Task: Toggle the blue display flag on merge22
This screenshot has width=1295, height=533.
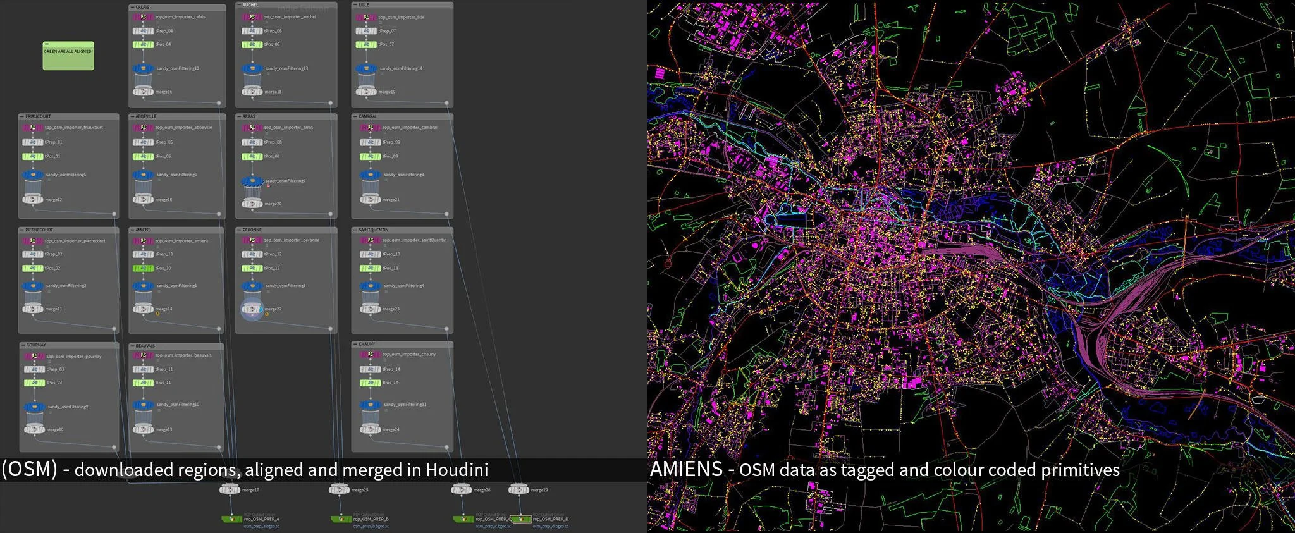Action: pyautogui.click(x=261, y=309)
